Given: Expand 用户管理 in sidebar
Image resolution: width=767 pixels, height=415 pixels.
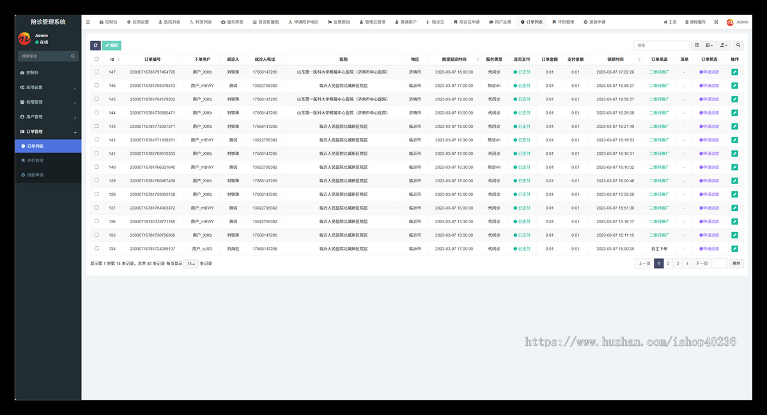Looking at the screenshot, I should point(48,117).
